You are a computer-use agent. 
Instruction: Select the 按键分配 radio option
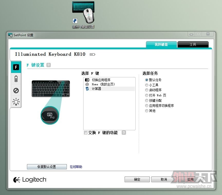pos(147,100)
